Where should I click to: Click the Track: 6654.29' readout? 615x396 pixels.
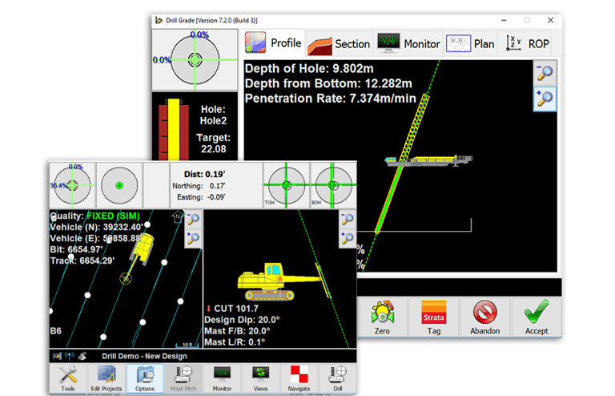82,261
